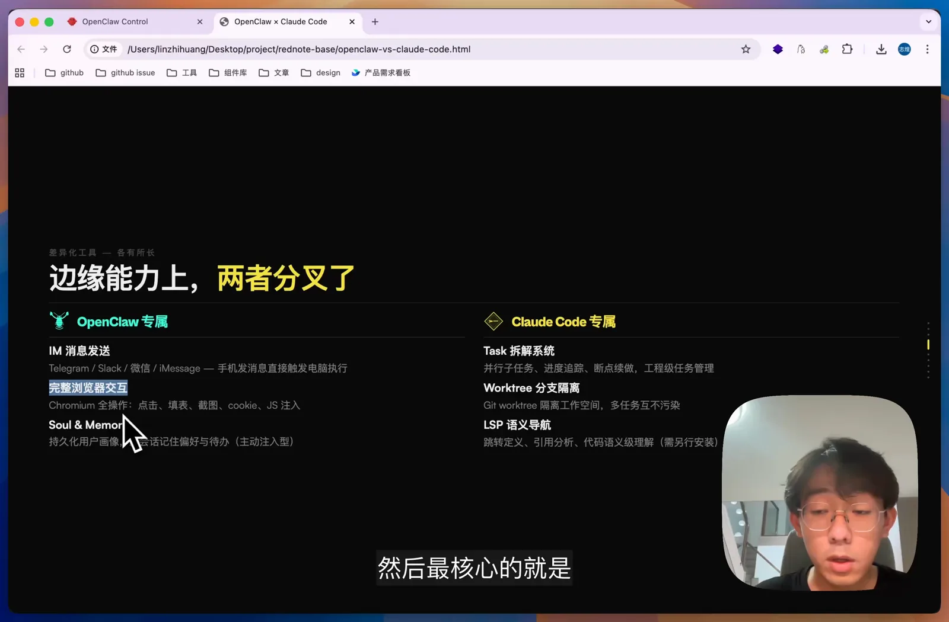Bookmark this page with the star
The image size is (949, 622).
click(x=746, y=49)
